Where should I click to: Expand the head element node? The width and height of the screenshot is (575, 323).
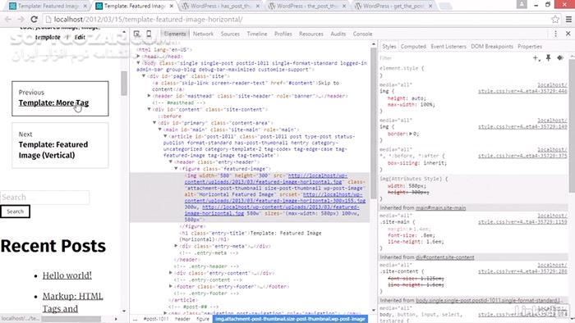(138, 57)
